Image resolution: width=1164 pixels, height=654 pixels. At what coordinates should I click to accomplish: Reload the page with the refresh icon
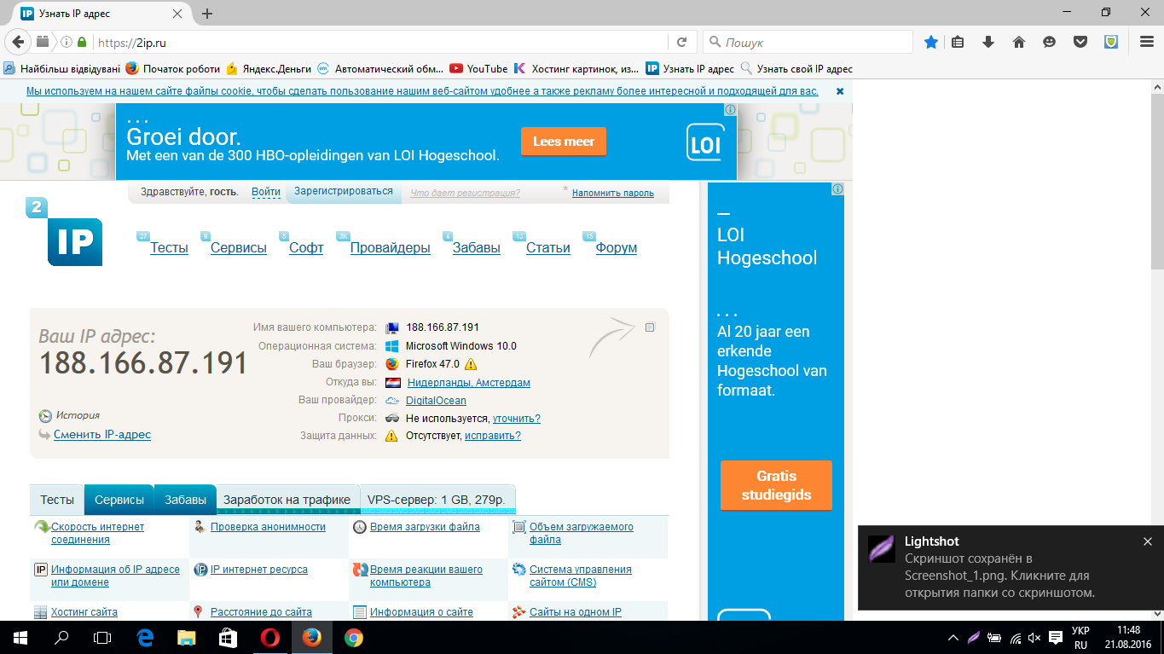(x=681, y=42)
